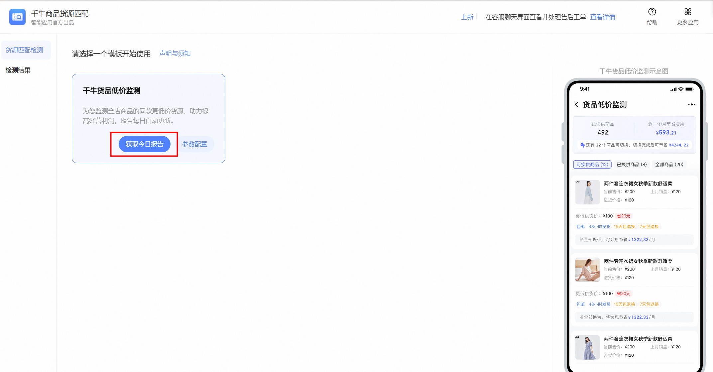Image resolution: width=713 pixels, height=372 pixels.
Task: Switch to 全部商品 (20) tab
Action: [669, 165]
